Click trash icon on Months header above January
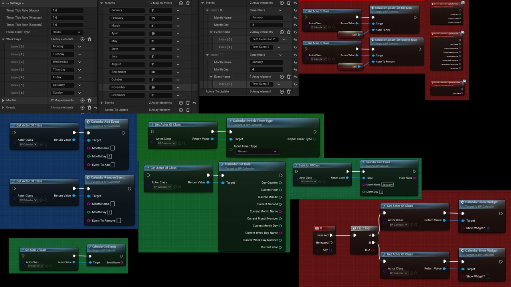Screen dimensions: 511x287 click(188, 3)
